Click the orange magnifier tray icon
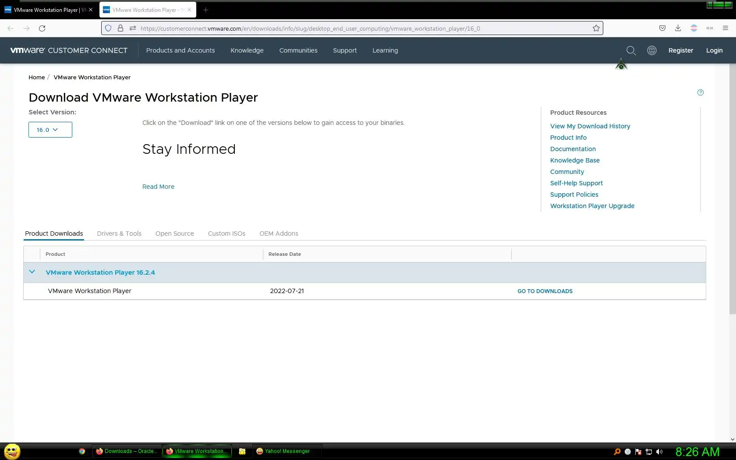 617,452
